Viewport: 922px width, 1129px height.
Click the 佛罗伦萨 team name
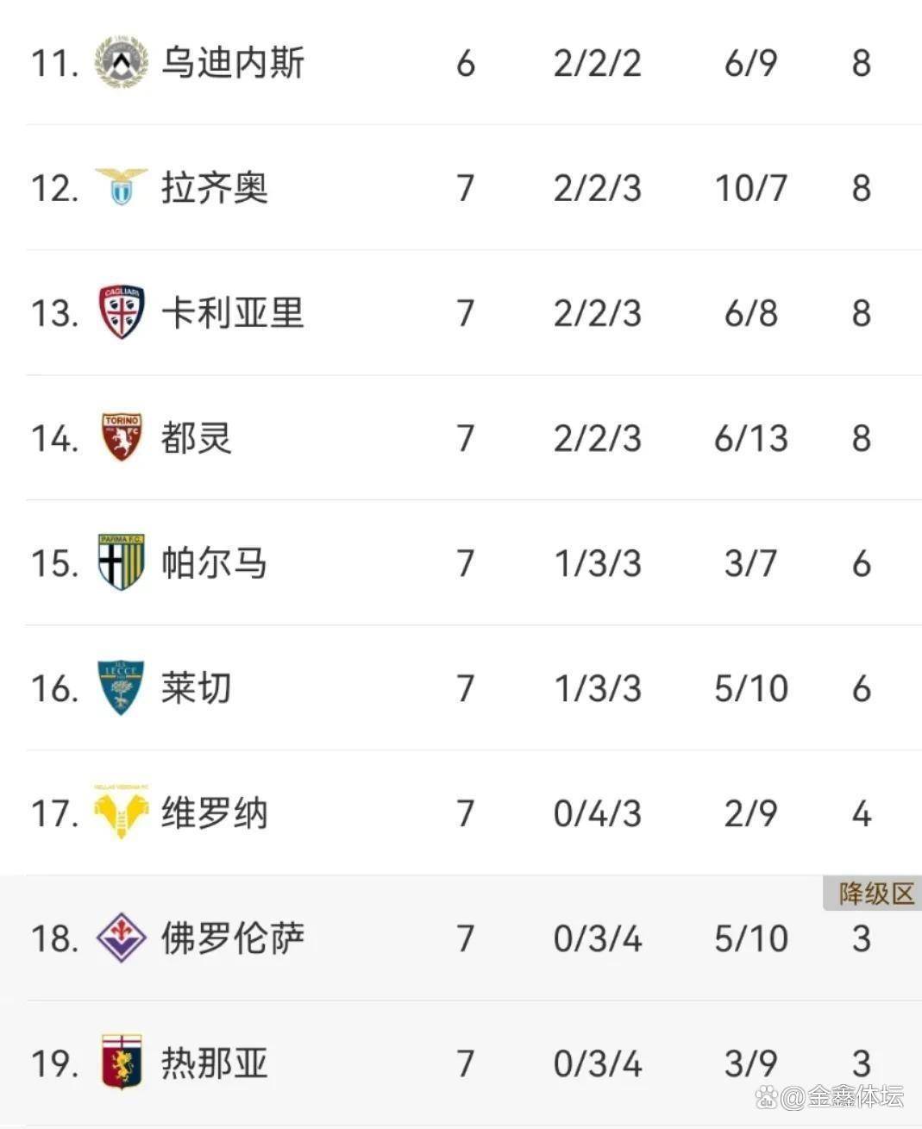click(233, 938)
